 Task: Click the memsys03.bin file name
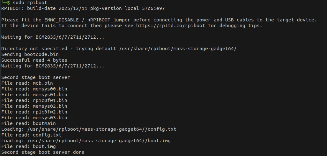click(x=50, y=118)
